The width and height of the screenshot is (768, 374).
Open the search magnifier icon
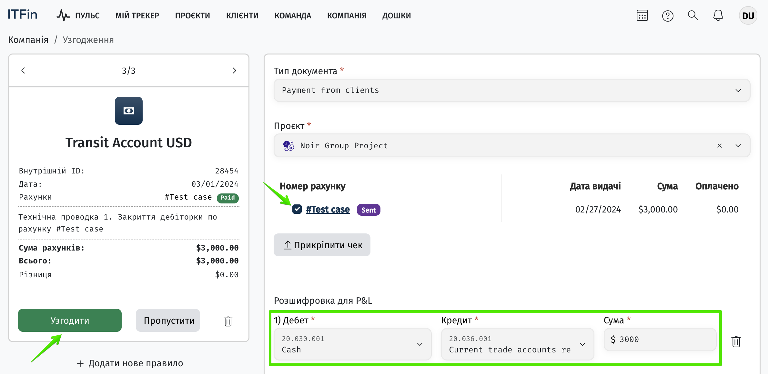click(693, 15)
